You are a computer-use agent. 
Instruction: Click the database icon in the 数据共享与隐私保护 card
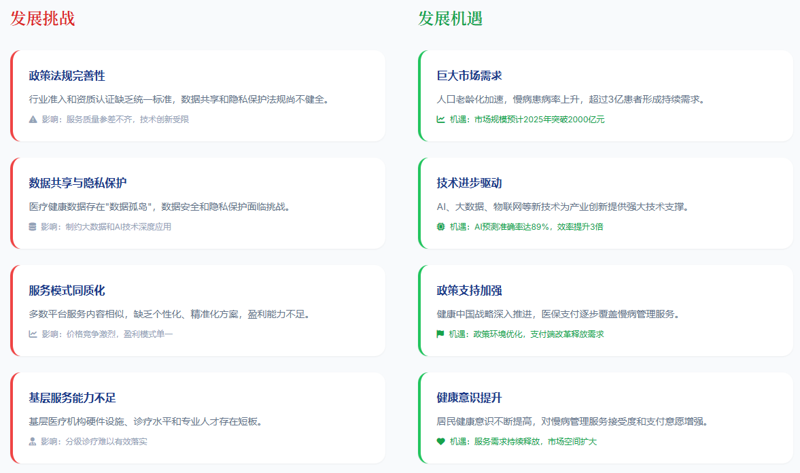click(33, 227)
